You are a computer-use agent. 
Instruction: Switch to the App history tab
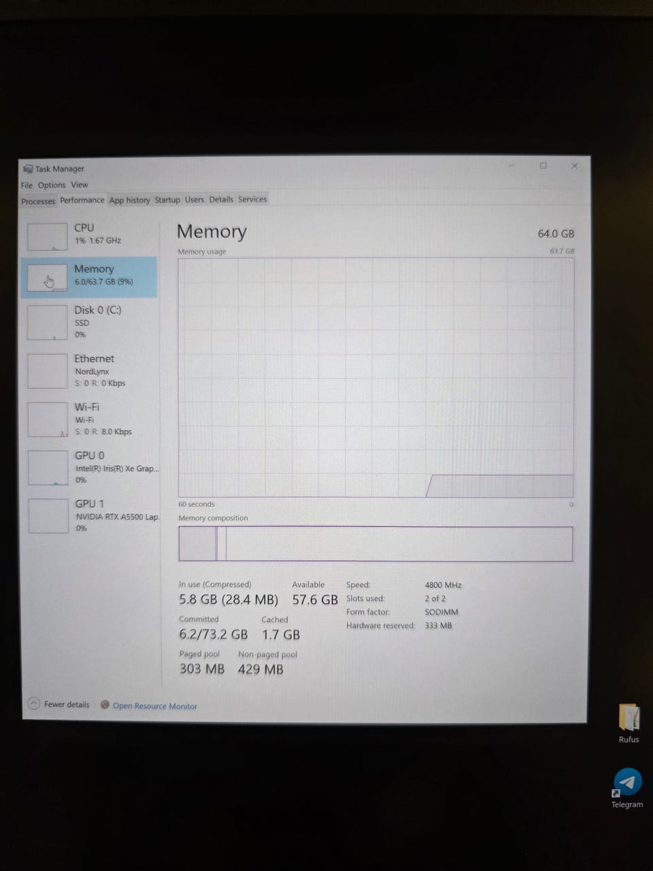(129, 200)
